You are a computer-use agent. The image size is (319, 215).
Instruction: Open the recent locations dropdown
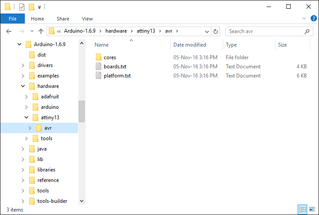tap(32, 31)
